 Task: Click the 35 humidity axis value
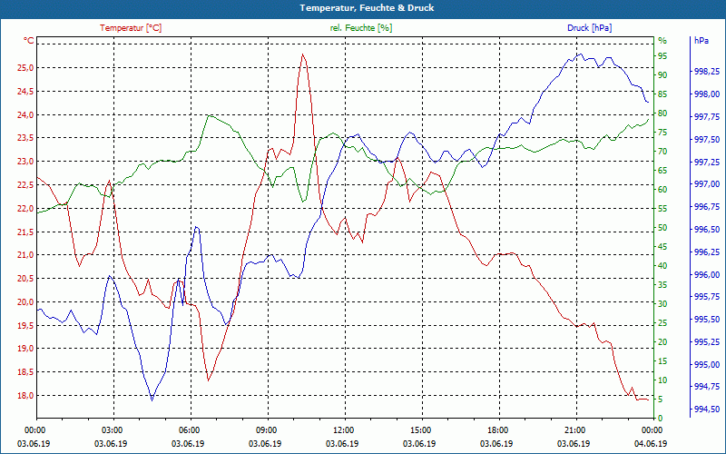point(662,285)
